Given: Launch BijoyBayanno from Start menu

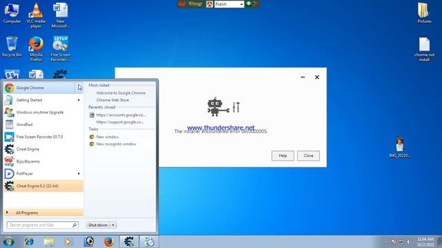Looking at the screenshot, I should coord(44,161).
